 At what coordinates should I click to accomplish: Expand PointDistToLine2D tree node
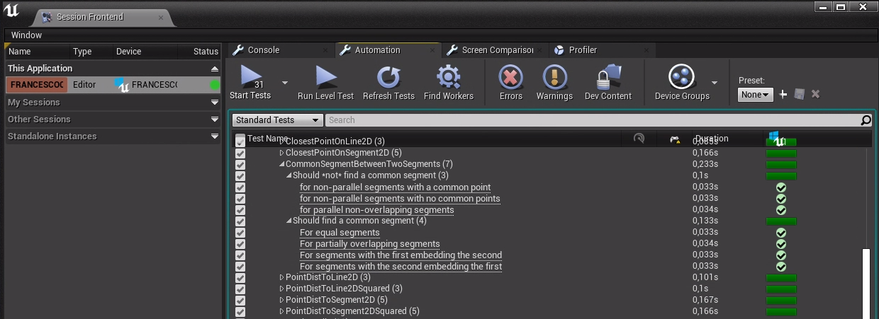pyautogui.click(x=281, y=277)
